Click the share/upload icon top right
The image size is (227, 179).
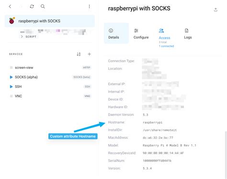216,10
